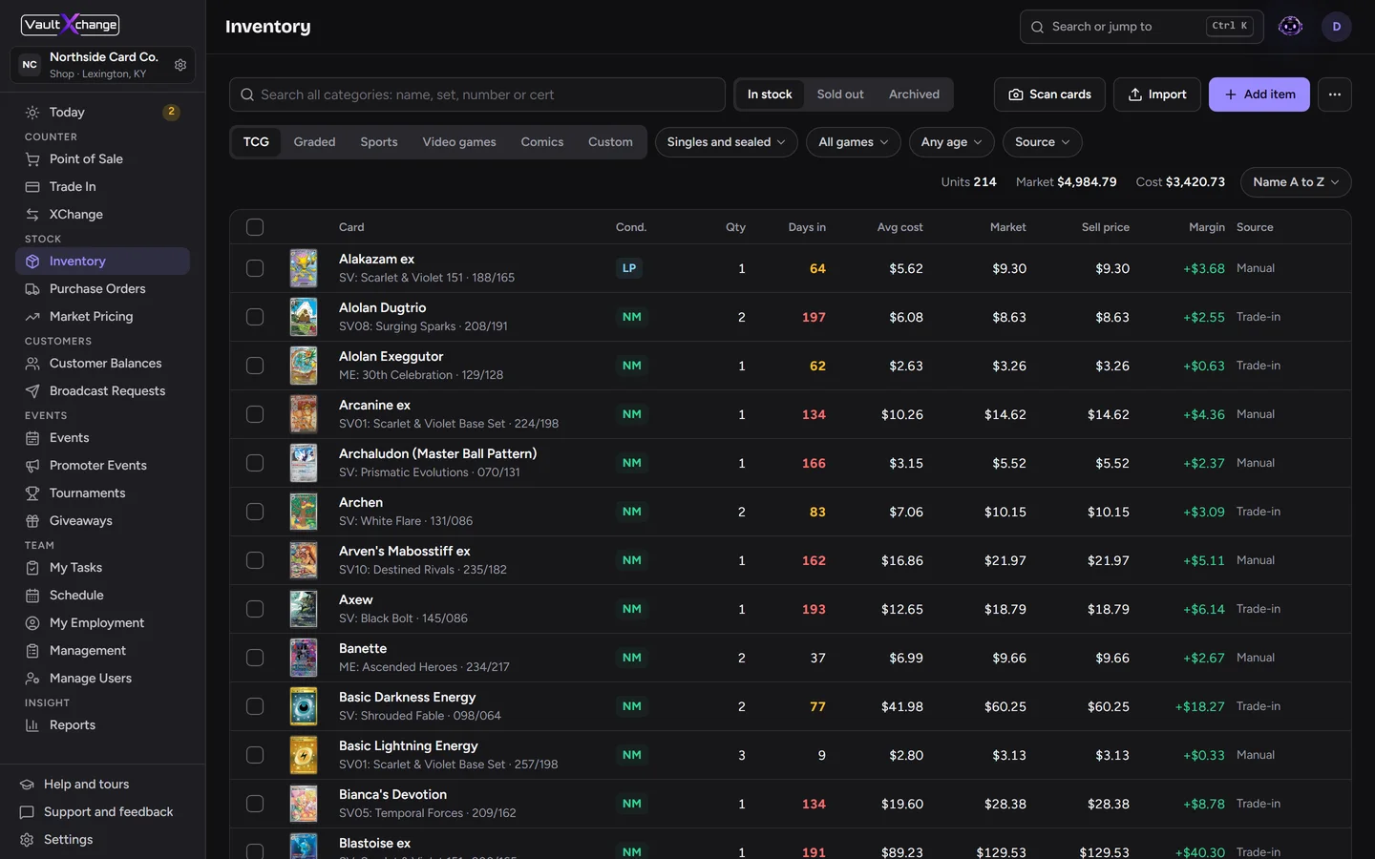Switch to the Graded tab
Screen dimensions: 1375x859
point(314,142)
